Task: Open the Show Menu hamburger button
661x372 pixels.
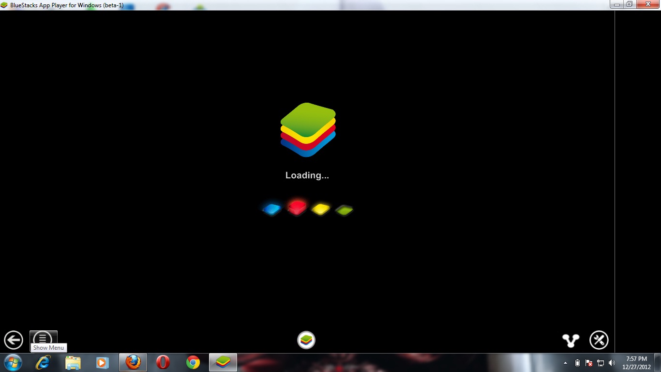Action: pyautogui.click(x=43, y=338)
